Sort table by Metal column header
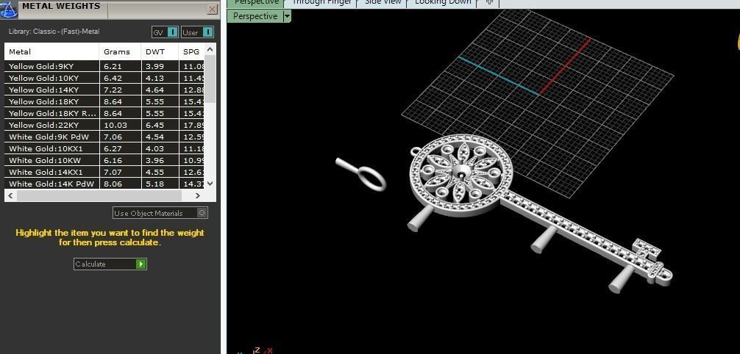Image resolution: width=740 pixels, height=354 pixels. 52,52
